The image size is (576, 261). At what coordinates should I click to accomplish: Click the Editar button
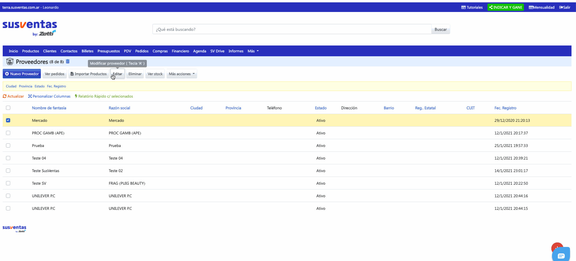[118, 74]
